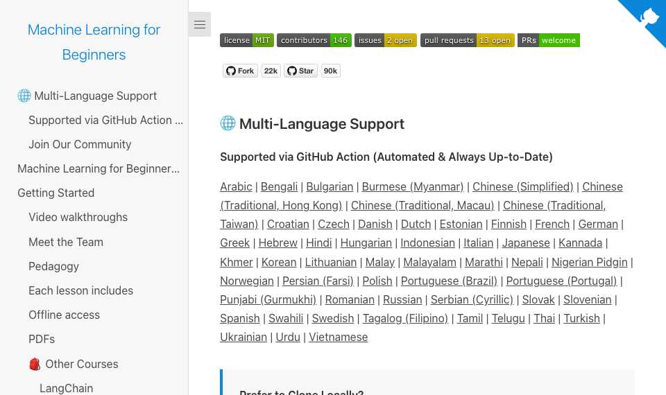Open the Lithuanian translation link
Image resolution: width=666 pixels, height=395 pixels.
pyautogui.click(x=331, y=262)
